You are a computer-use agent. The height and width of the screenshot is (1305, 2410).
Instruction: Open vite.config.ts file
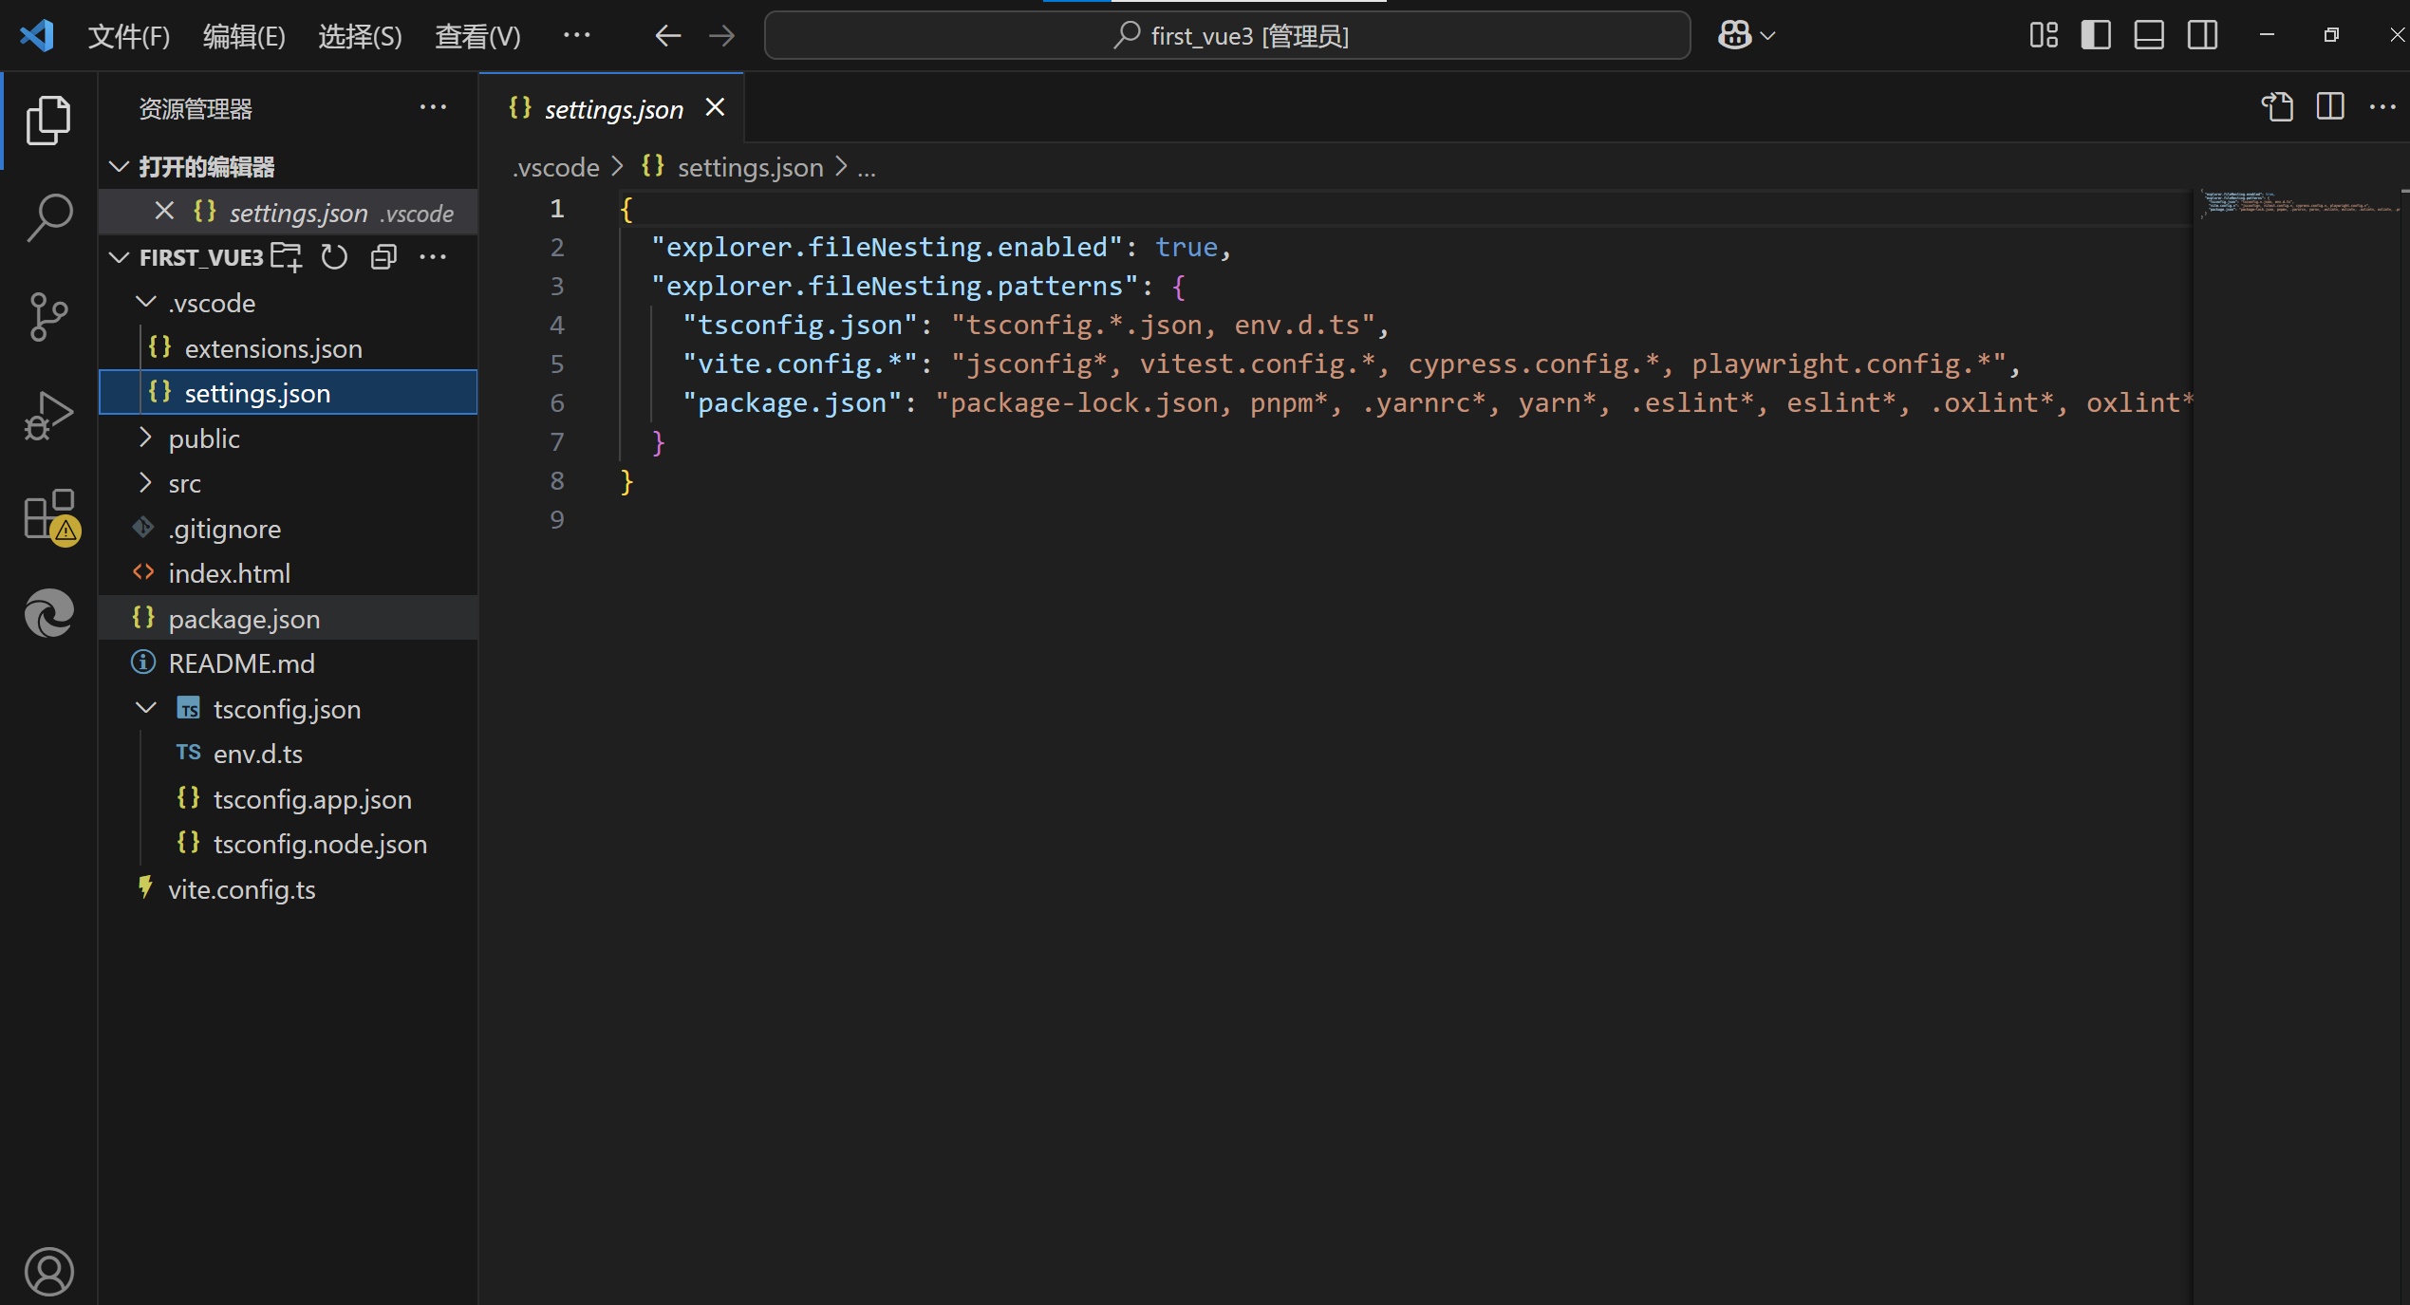[x=241, y=889]
